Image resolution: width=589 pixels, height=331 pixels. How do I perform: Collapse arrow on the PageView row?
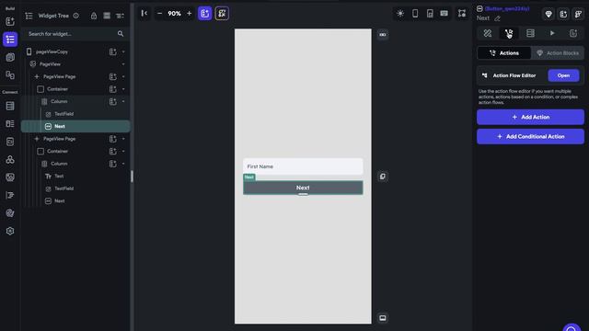tap(123, 64)
